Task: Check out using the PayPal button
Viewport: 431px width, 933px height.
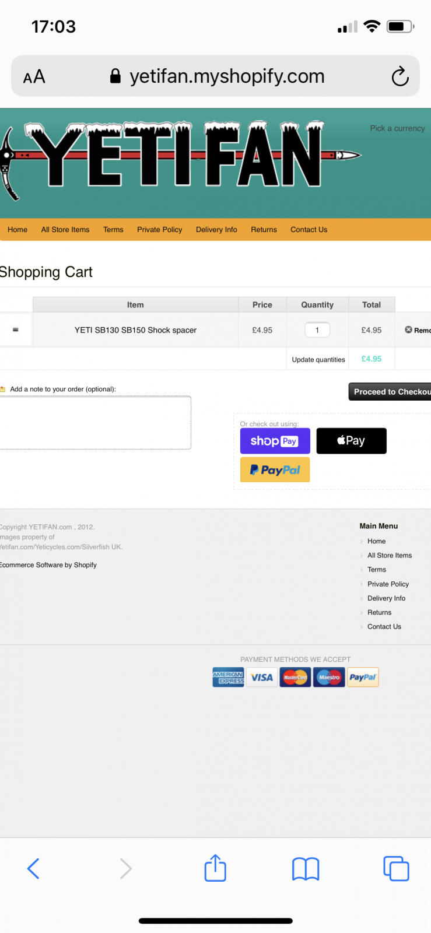Action: pos(275,470)
